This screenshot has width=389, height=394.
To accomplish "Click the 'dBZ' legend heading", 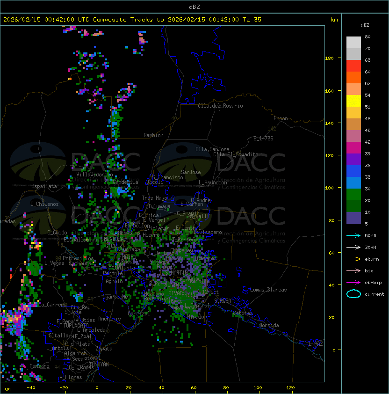I will click(x=365, y=25).
